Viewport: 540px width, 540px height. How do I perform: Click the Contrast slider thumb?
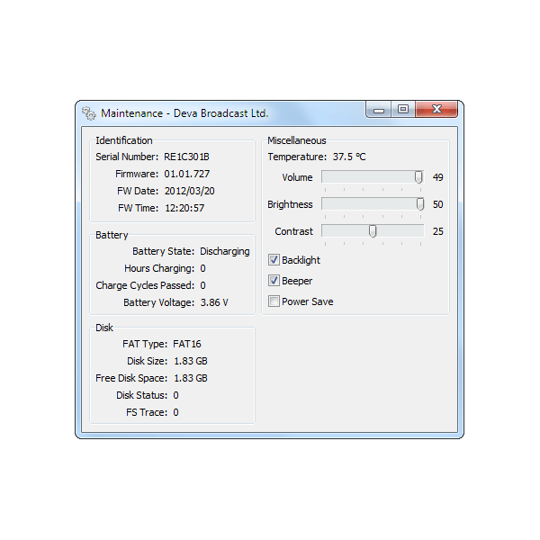pos(373,231)
